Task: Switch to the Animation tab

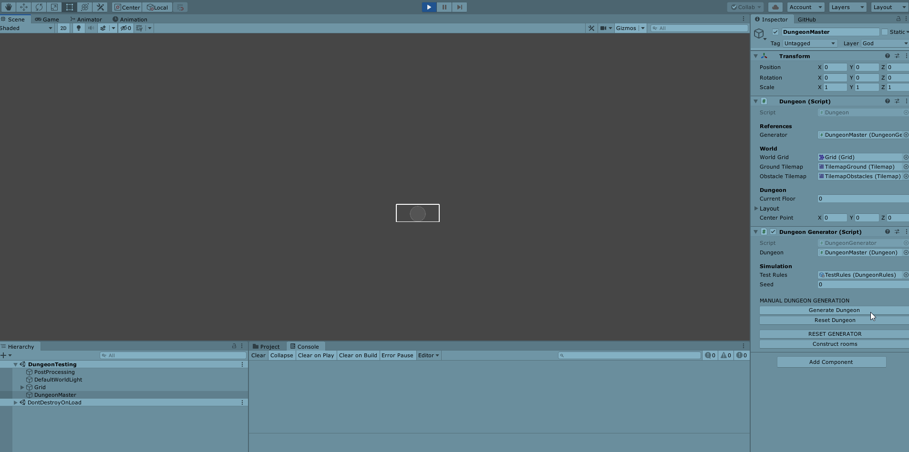Action: 130,20
